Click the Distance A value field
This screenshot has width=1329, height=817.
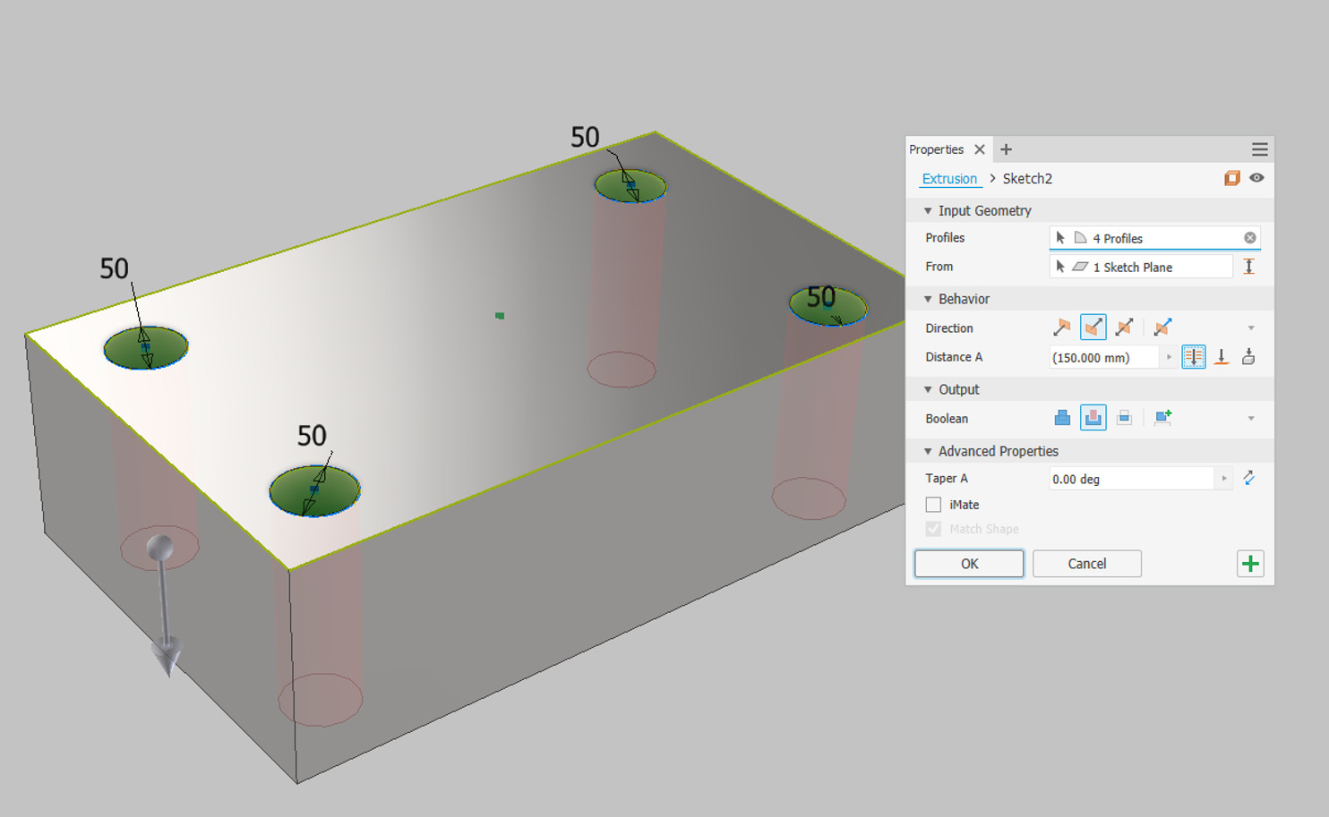point(1104,357)
